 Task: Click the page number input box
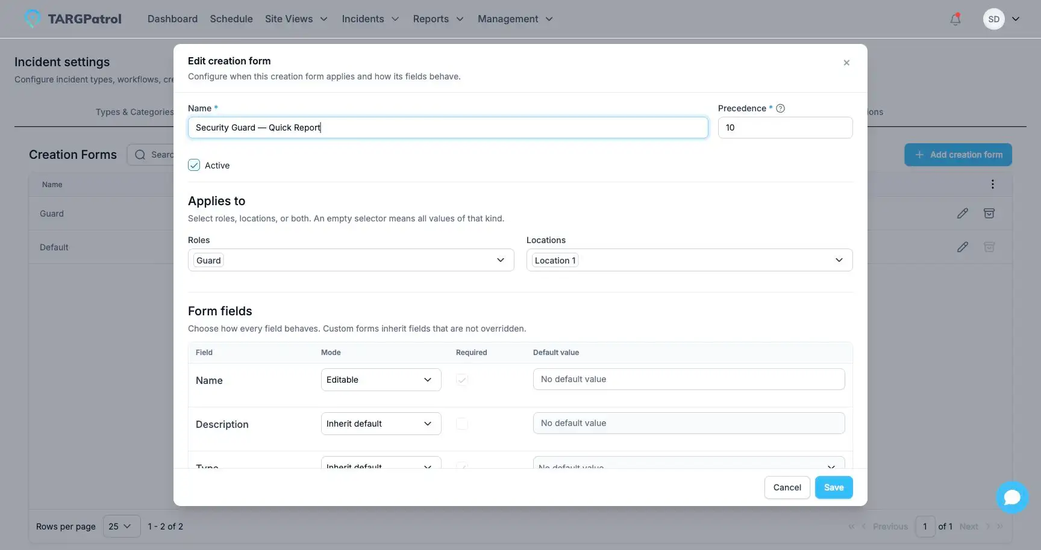(x=925, y=527)
